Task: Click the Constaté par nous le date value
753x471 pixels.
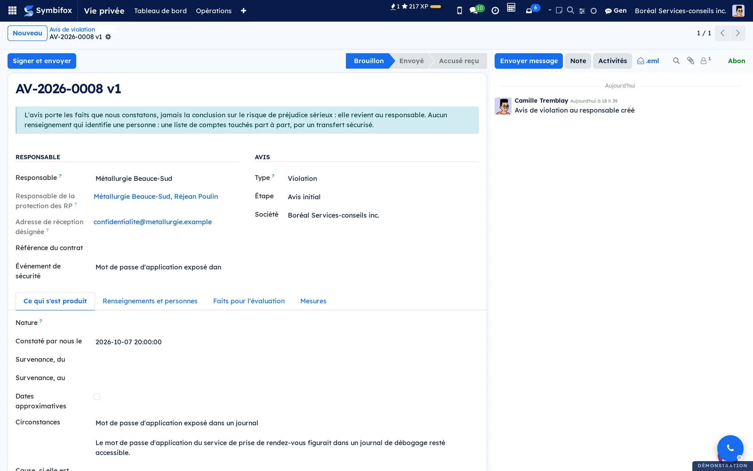Action: 128,342
